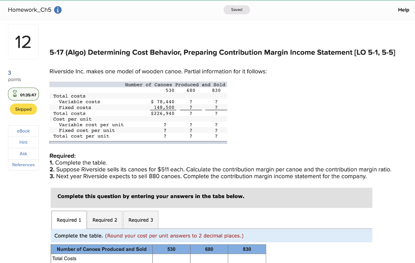Switch to the Required 2 tab

(105, 220)
